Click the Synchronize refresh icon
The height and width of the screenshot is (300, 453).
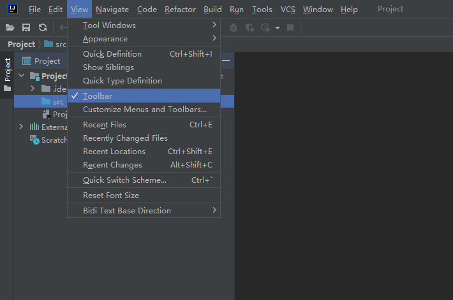click(42, 27)
